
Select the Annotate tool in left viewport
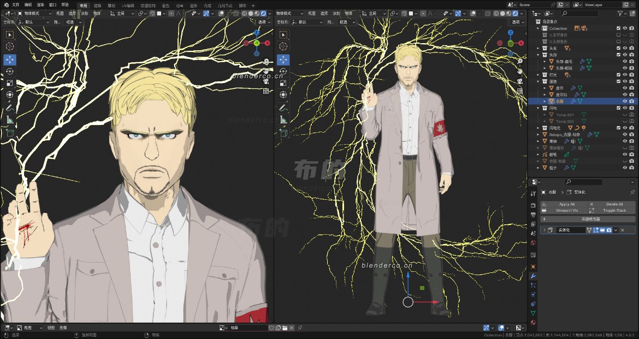(10, 108)
